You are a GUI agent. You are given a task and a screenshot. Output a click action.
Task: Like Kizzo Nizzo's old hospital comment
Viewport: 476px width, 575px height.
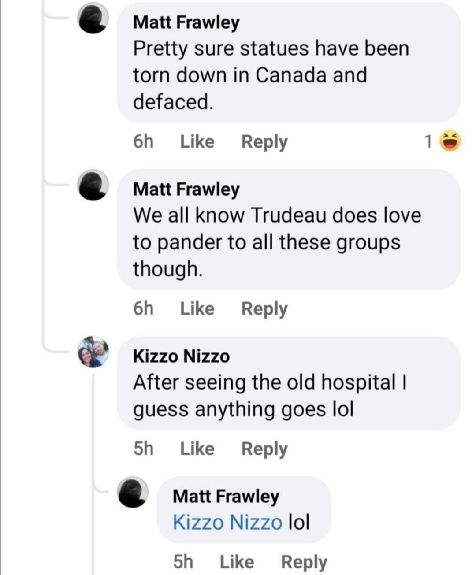197,449
